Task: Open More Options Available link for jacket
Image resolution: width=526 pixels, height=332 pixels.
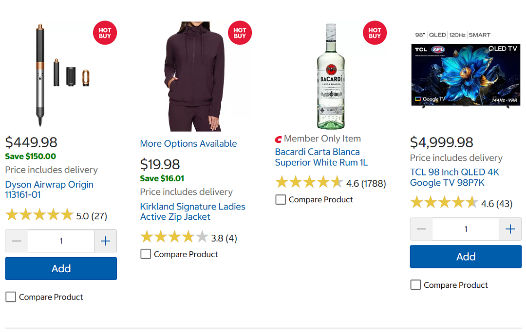Action: pos(188,143)
